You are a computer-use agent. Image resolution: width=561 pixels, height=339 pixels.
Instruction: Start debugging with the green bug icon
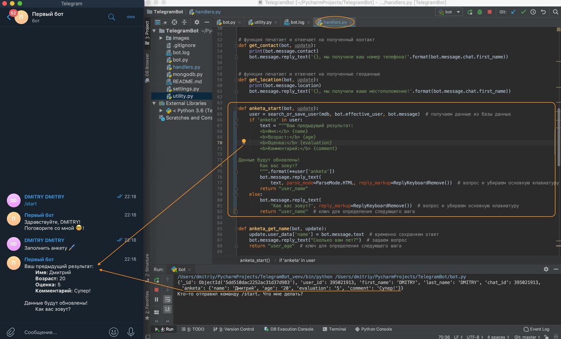click(x=479, y=12)
